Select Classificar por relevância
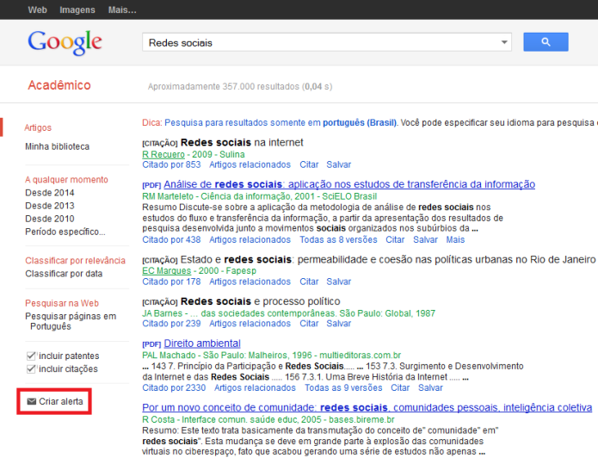 click(75, 261)
